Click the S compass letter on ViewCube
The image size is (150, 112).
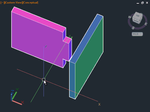[x=133, y=28]
